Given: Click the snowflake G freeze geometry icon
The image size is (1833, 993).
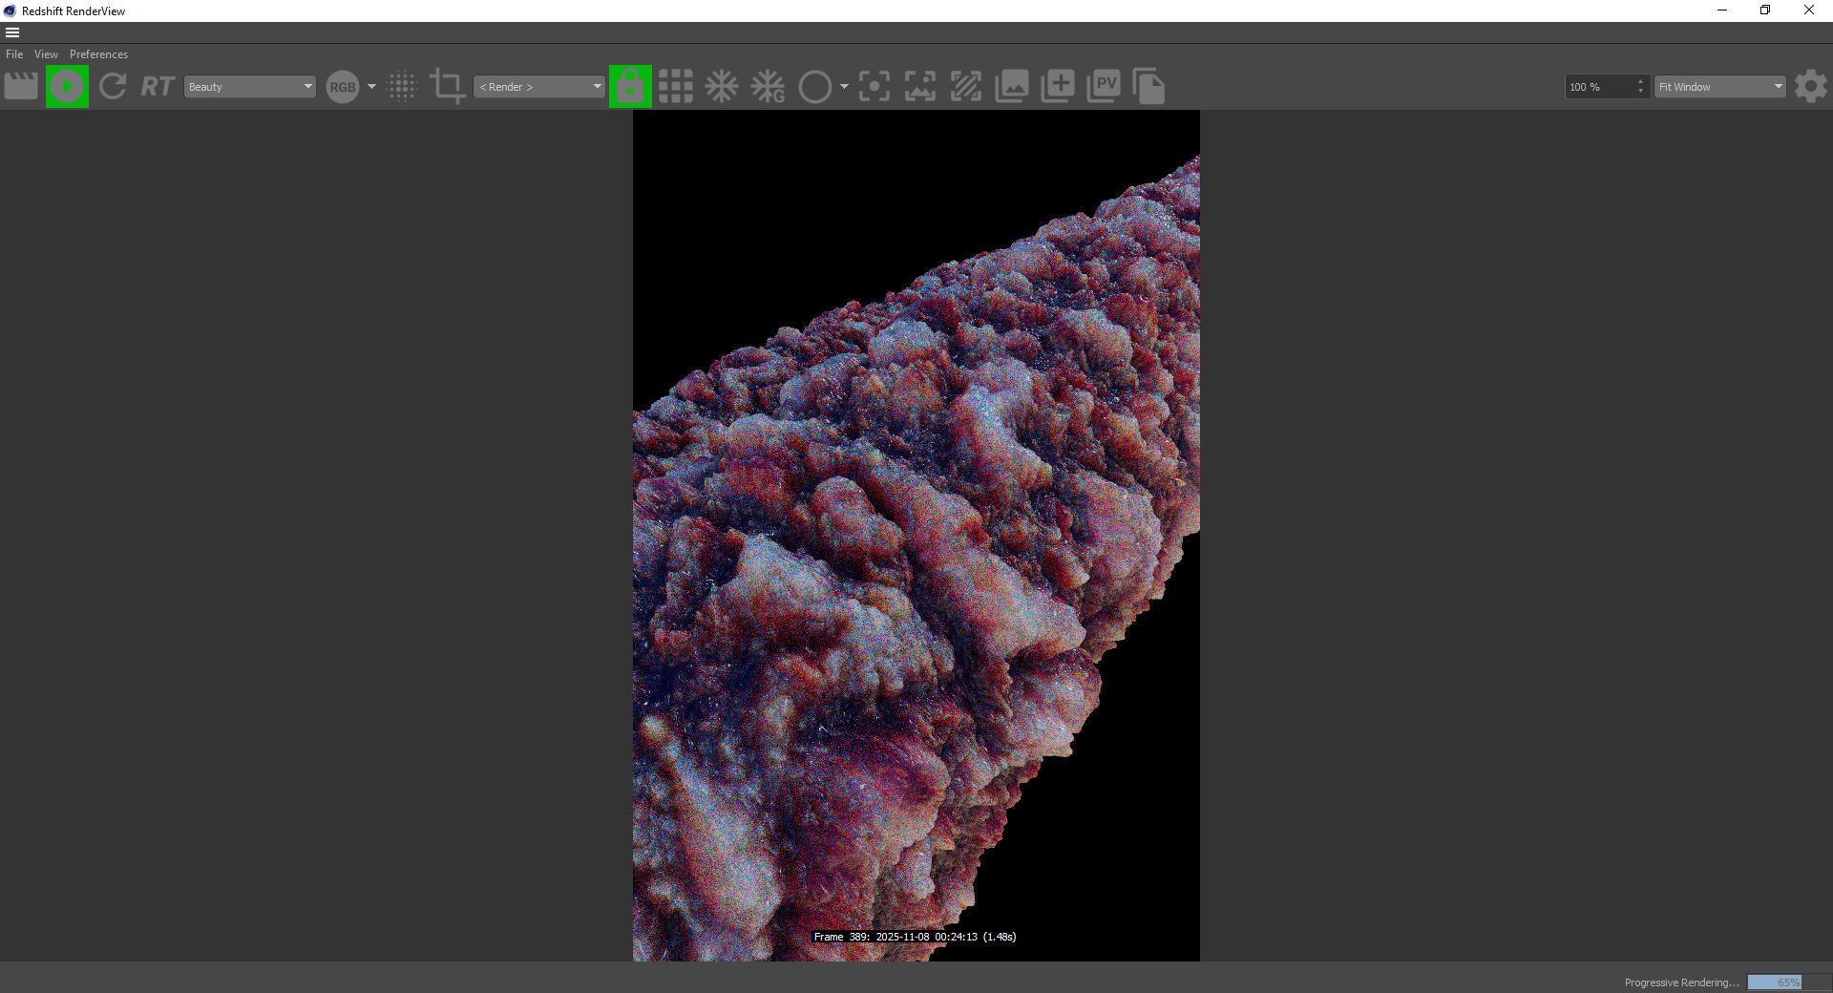Looking at the screenshot, I should click(768, 86).
